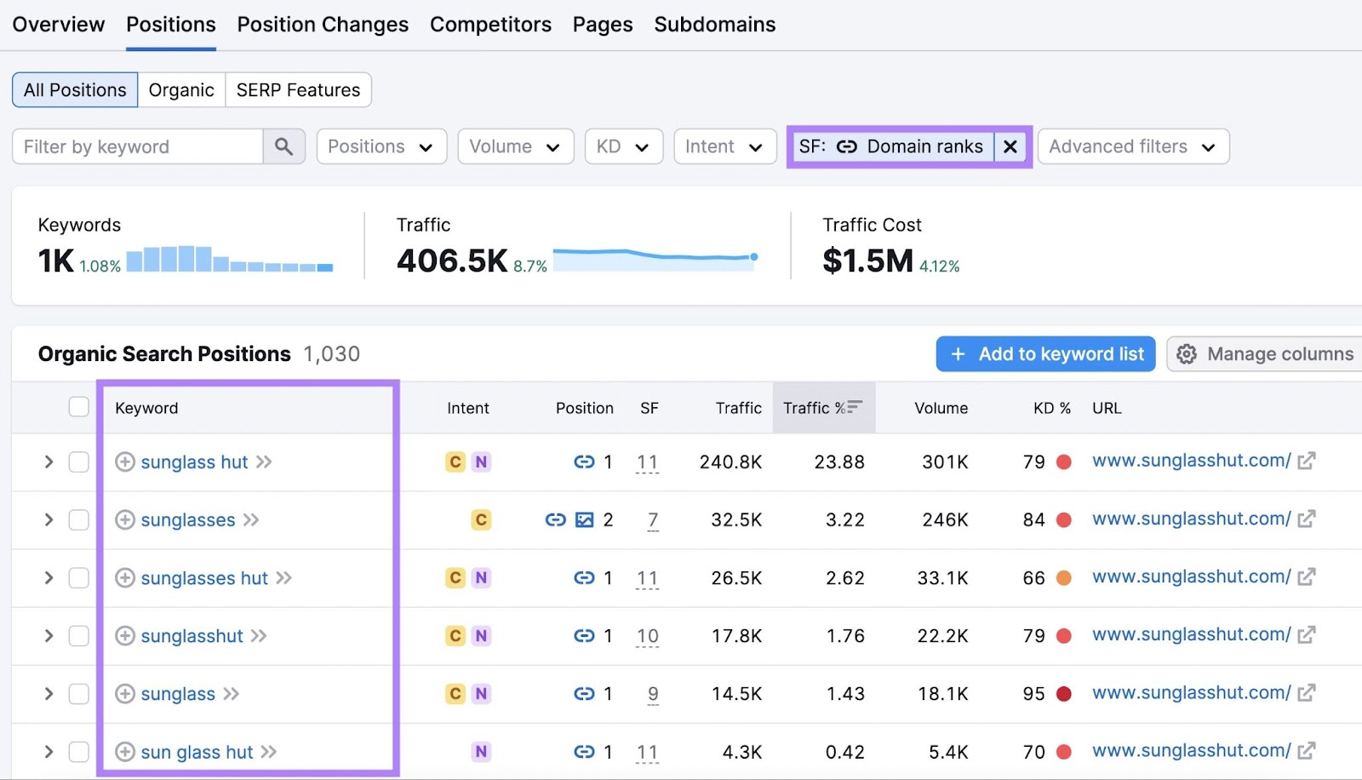The height and width of the screenshot is (780, 1362).
Task: Click the link SERP feature icon for "sunglasses" position
Action: click(x=556, y=519)
